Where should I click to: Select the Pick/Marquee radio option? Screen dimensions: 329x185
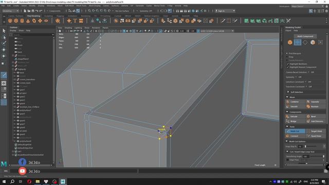[x=287, y=53]
